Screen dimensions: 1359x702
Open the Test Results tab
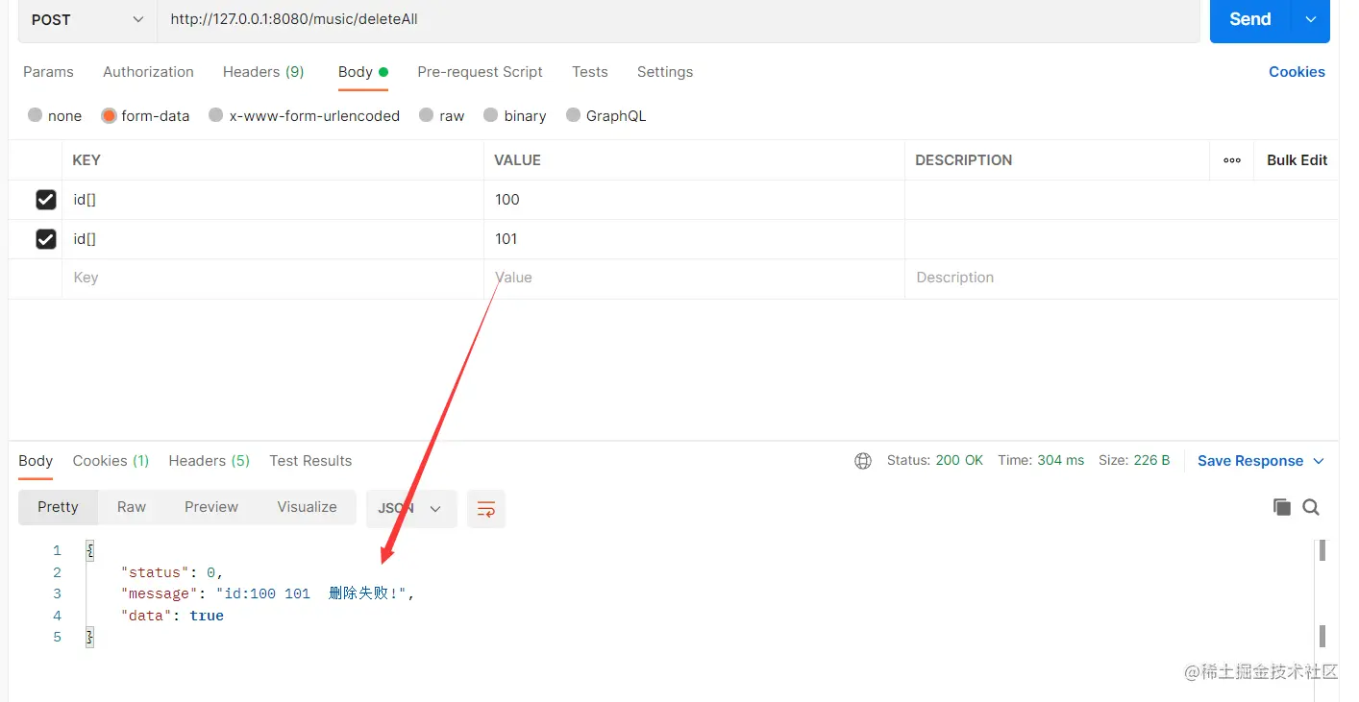pos(310,461)
